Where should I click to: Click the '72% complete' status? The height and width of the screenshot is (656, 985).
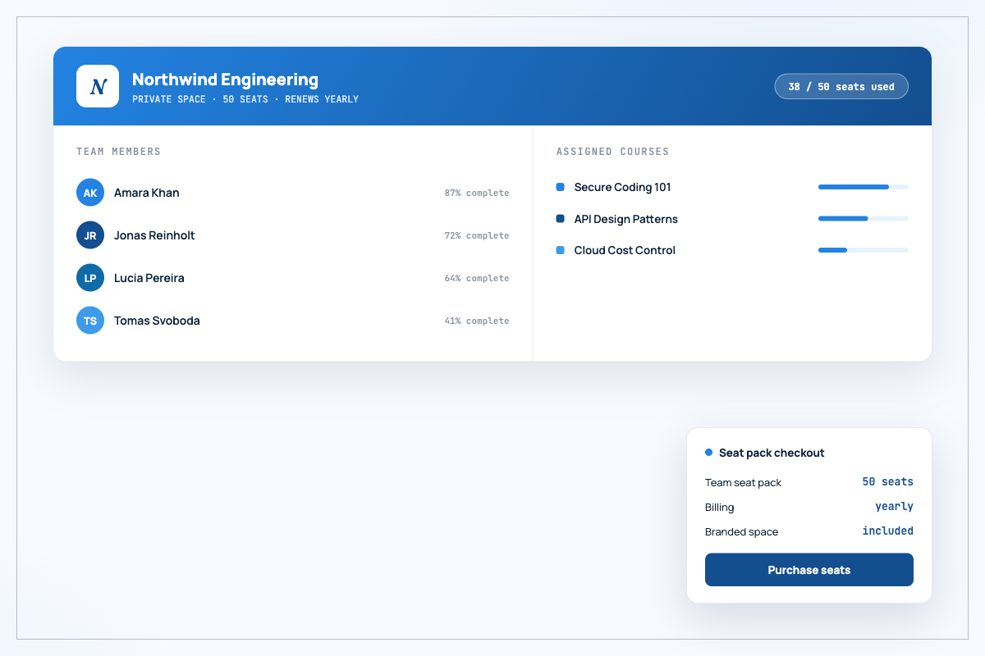477,235
